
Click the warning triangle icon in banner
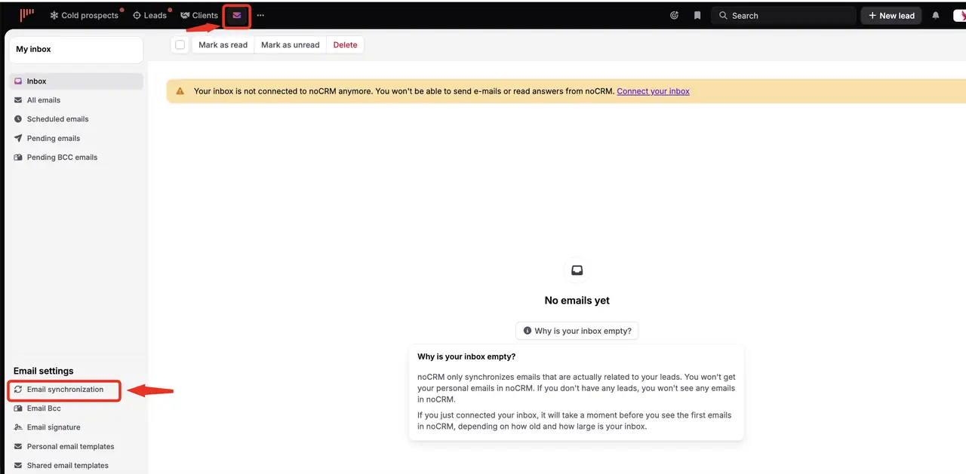pyautogui.click(x=180, y=91)
